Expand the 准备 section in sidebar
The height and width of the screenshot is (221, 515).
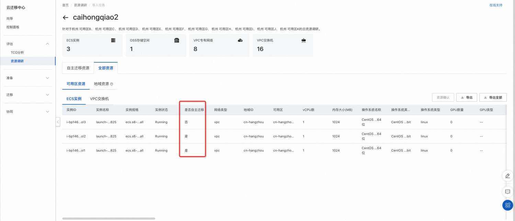coord(47,78)
